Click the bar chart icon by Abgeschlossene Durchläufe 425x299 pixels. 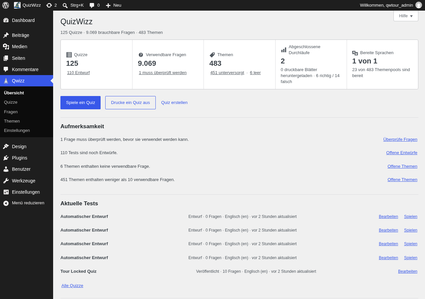[284, 50]
